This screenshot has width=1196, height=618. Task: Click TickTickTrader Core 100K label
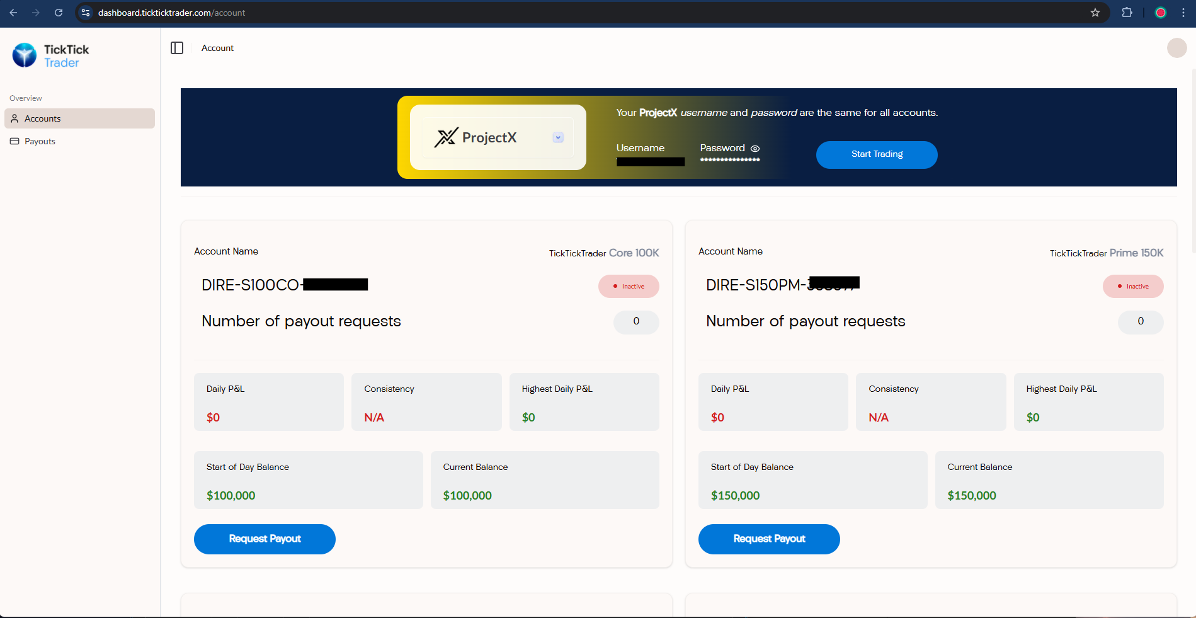[604, 253]
